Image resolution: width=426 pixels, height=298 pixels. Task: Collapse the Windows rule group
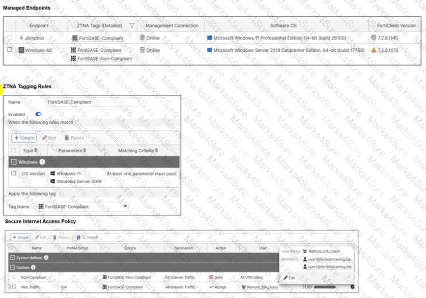click(14, 162)
